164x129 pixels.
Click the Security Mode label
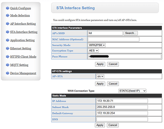[x=61, y=45]
